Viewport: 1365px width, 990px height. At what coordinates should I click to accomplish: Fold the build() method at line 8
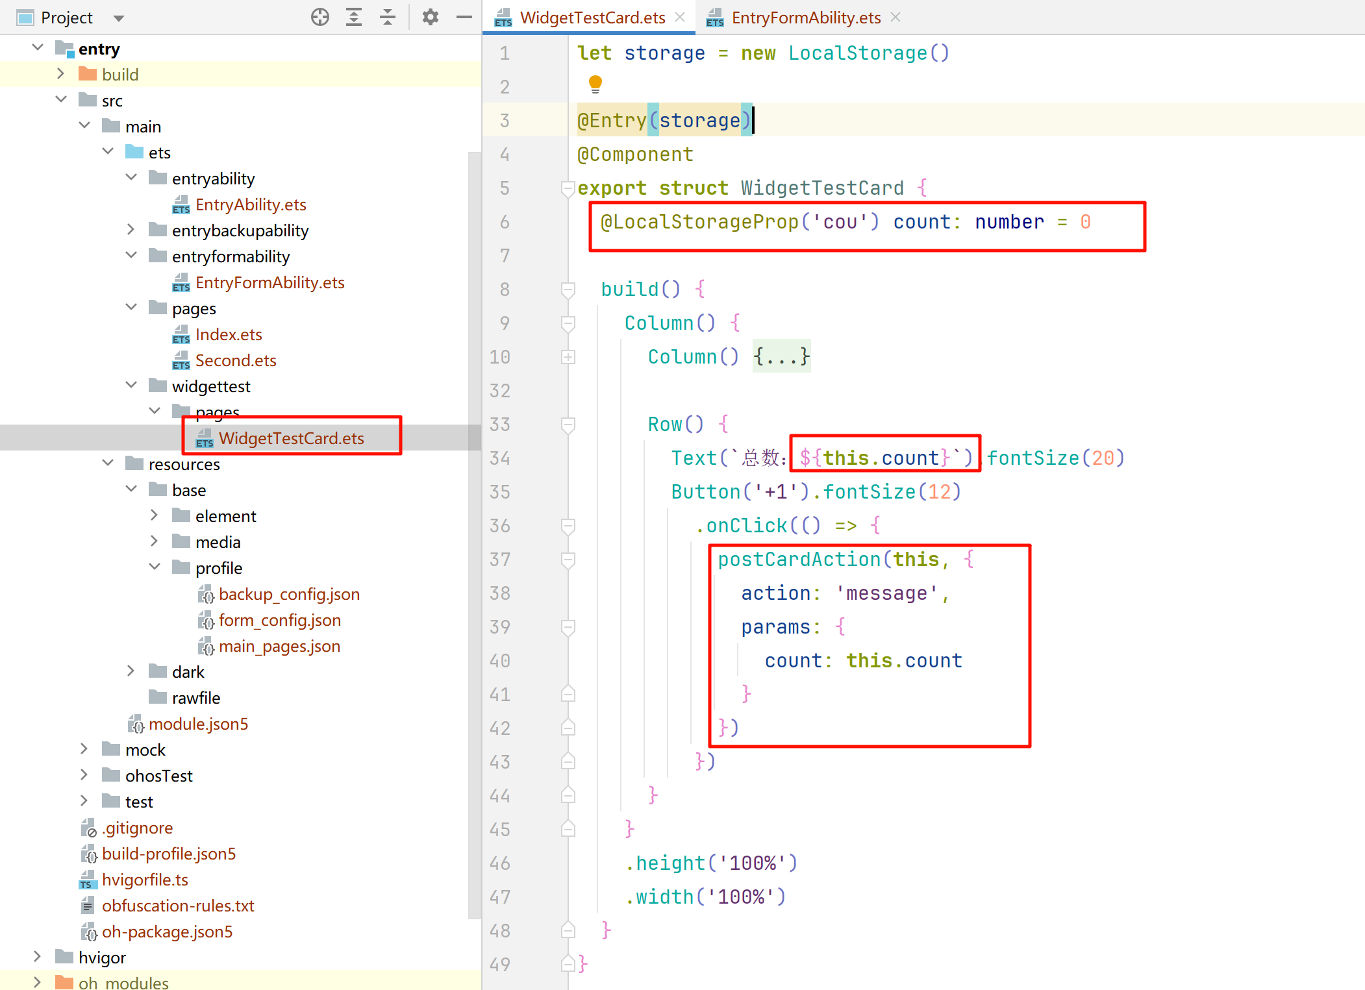pyautogui.click(x=568, y=290)
